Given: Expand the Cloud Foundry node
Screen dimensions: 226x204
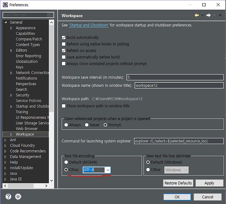Looking at the screenshot, I should click(x=5, y=146).
